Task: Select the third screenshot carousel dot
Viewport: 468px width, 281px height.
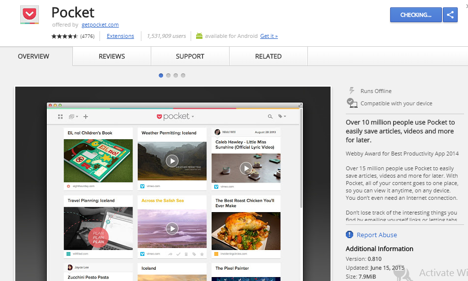Action: pos(176,75)
